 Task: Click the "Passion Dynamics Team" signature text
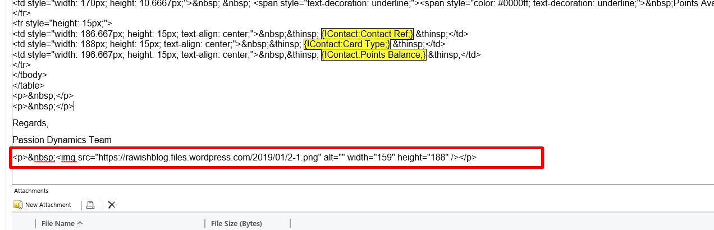[62, 140]
